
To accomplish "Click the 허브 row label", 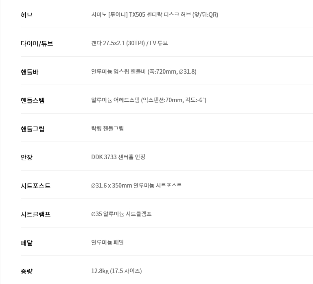I will point(26,15).
